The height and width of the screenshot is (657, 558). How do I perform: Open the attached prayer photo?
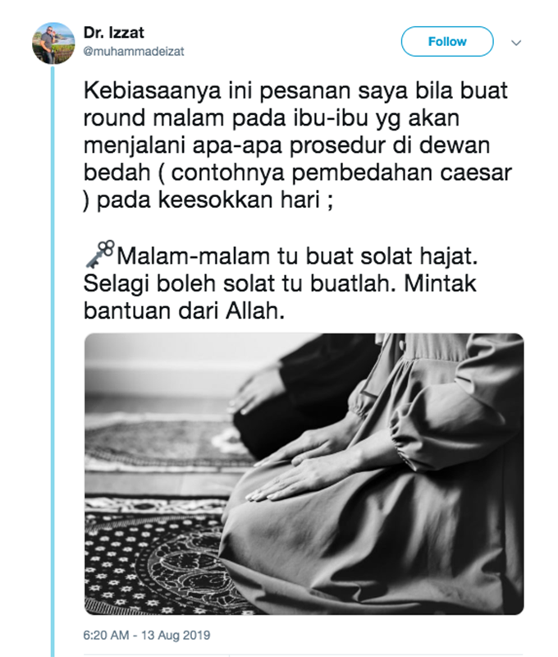(x=304, y=474)
